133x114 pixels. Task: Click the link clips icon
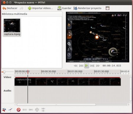[31, 110]
